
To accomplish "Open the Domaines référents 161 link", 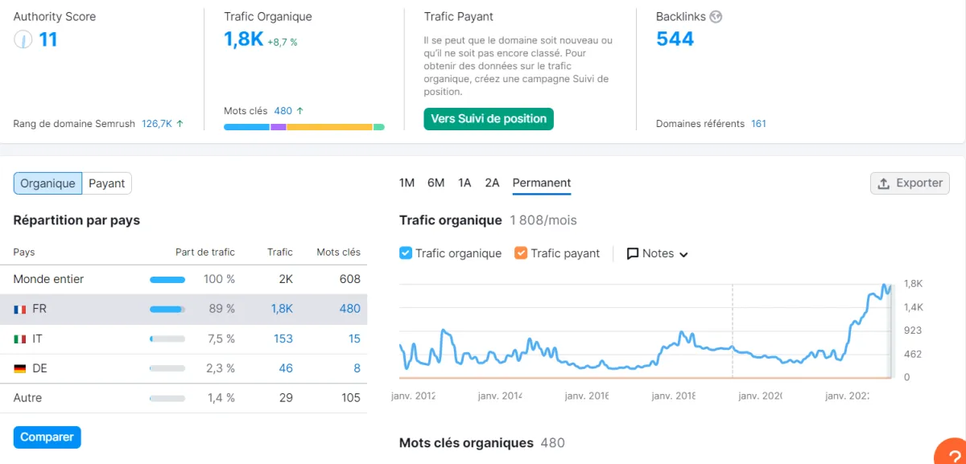I will pos(758,124).
